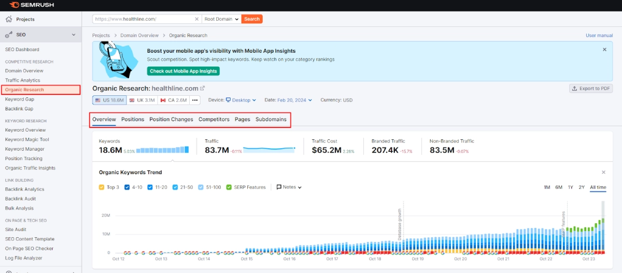The image size is (622, 273).
Task: Switch to the Subdomains tab
Action: tap(271, 119)
